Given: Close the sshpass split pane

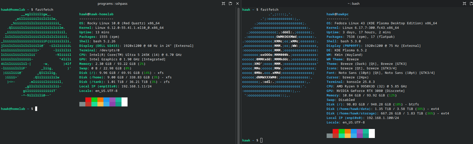Looking at the screenshot, I should pos(238,4).
